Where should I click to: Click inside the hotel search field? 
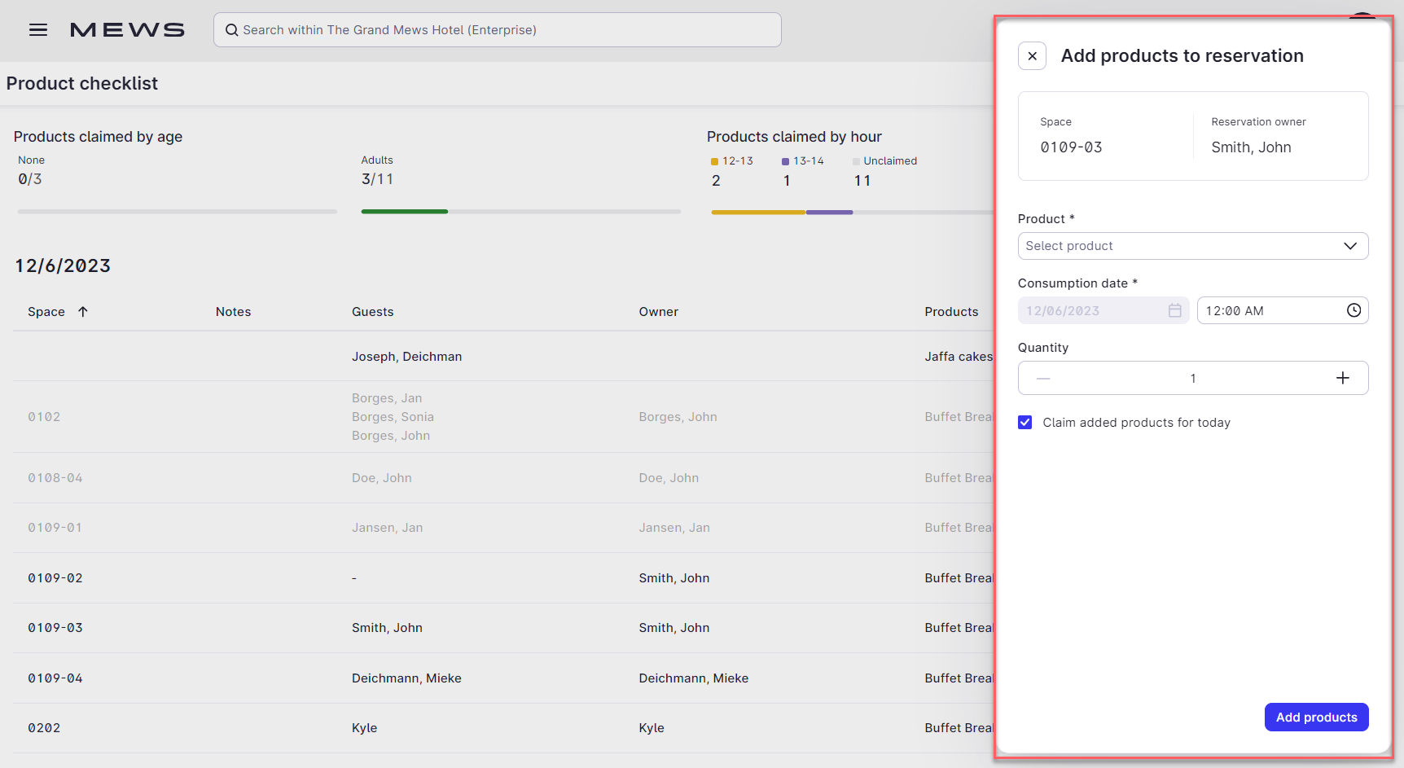click(497, 29)
